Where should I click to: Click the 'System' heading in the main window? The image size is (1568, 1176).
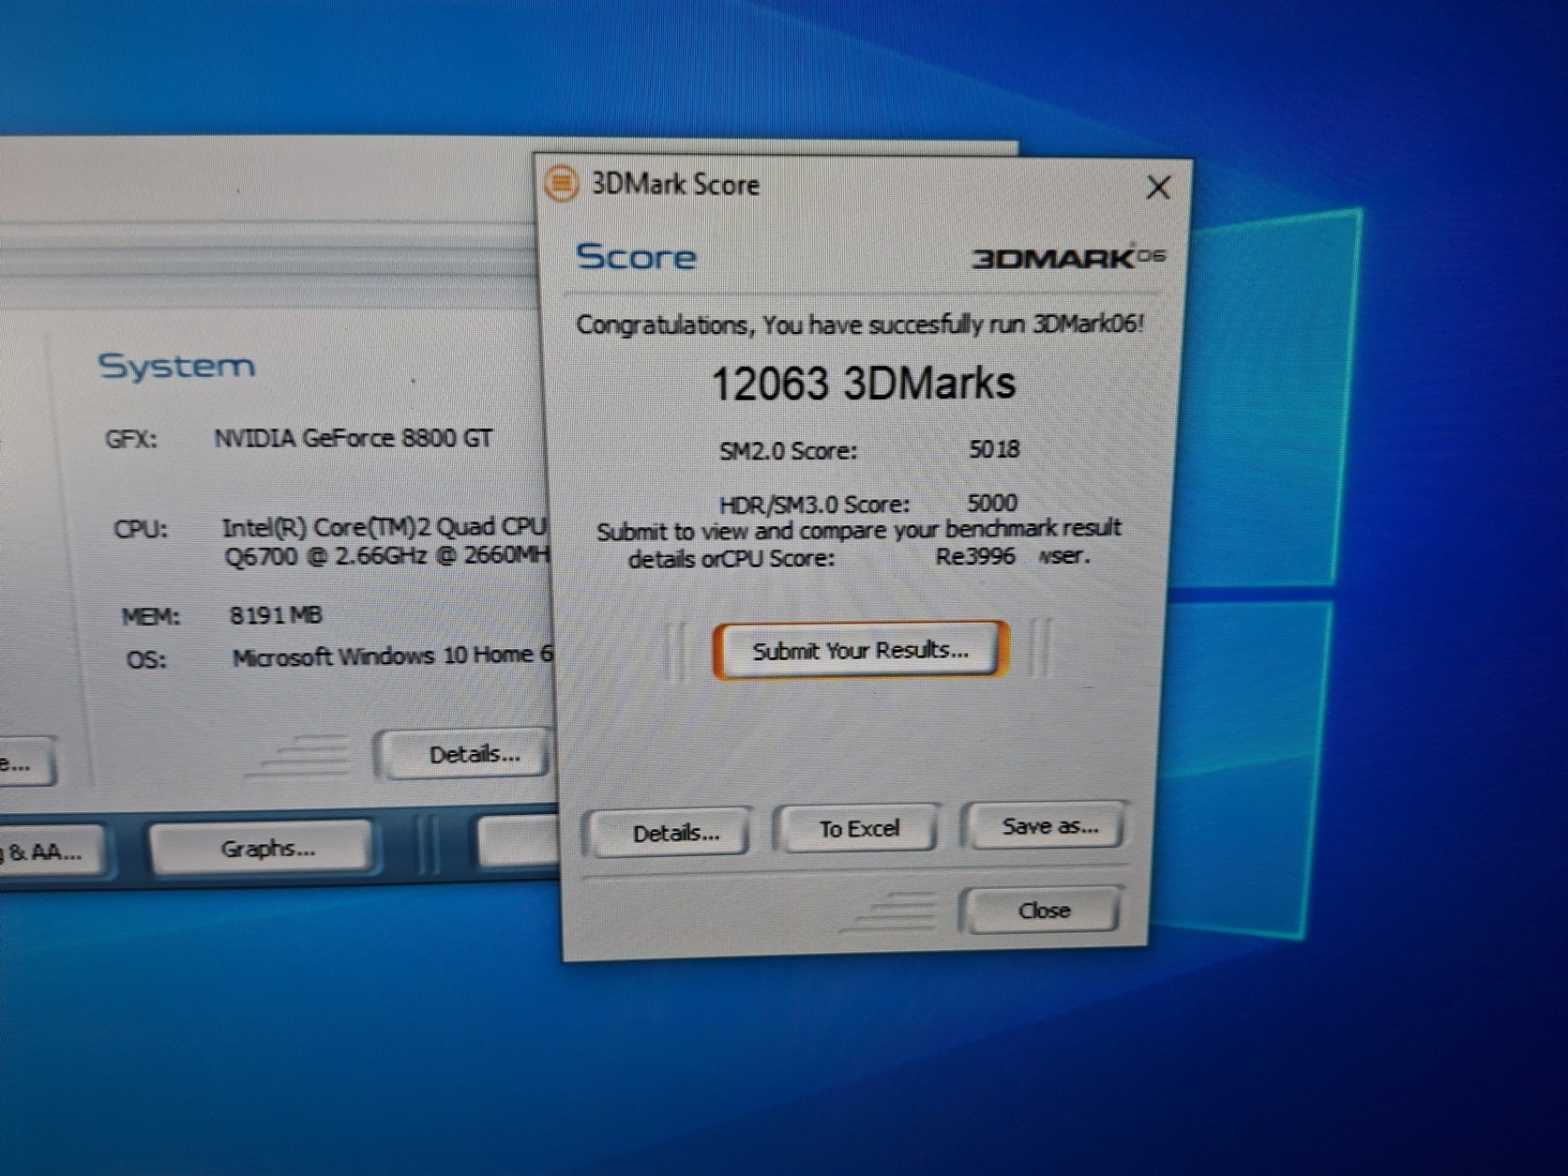click(x=176, y=366)
